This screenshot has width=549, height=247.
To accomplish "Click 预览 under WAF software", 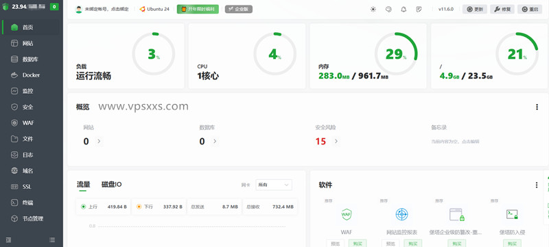I will tap(335, 244).
